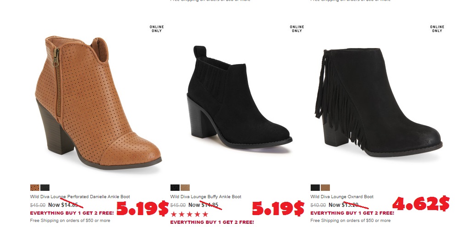Image resolution: width=466 pixels, height=227 pixels.
Task: Choose black swatch under Buffy ankle boot
Action: pos(175,188)
